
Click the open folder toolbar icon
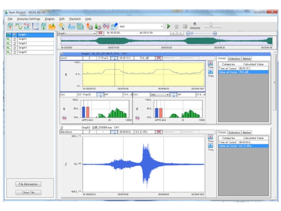coord(52,26)
